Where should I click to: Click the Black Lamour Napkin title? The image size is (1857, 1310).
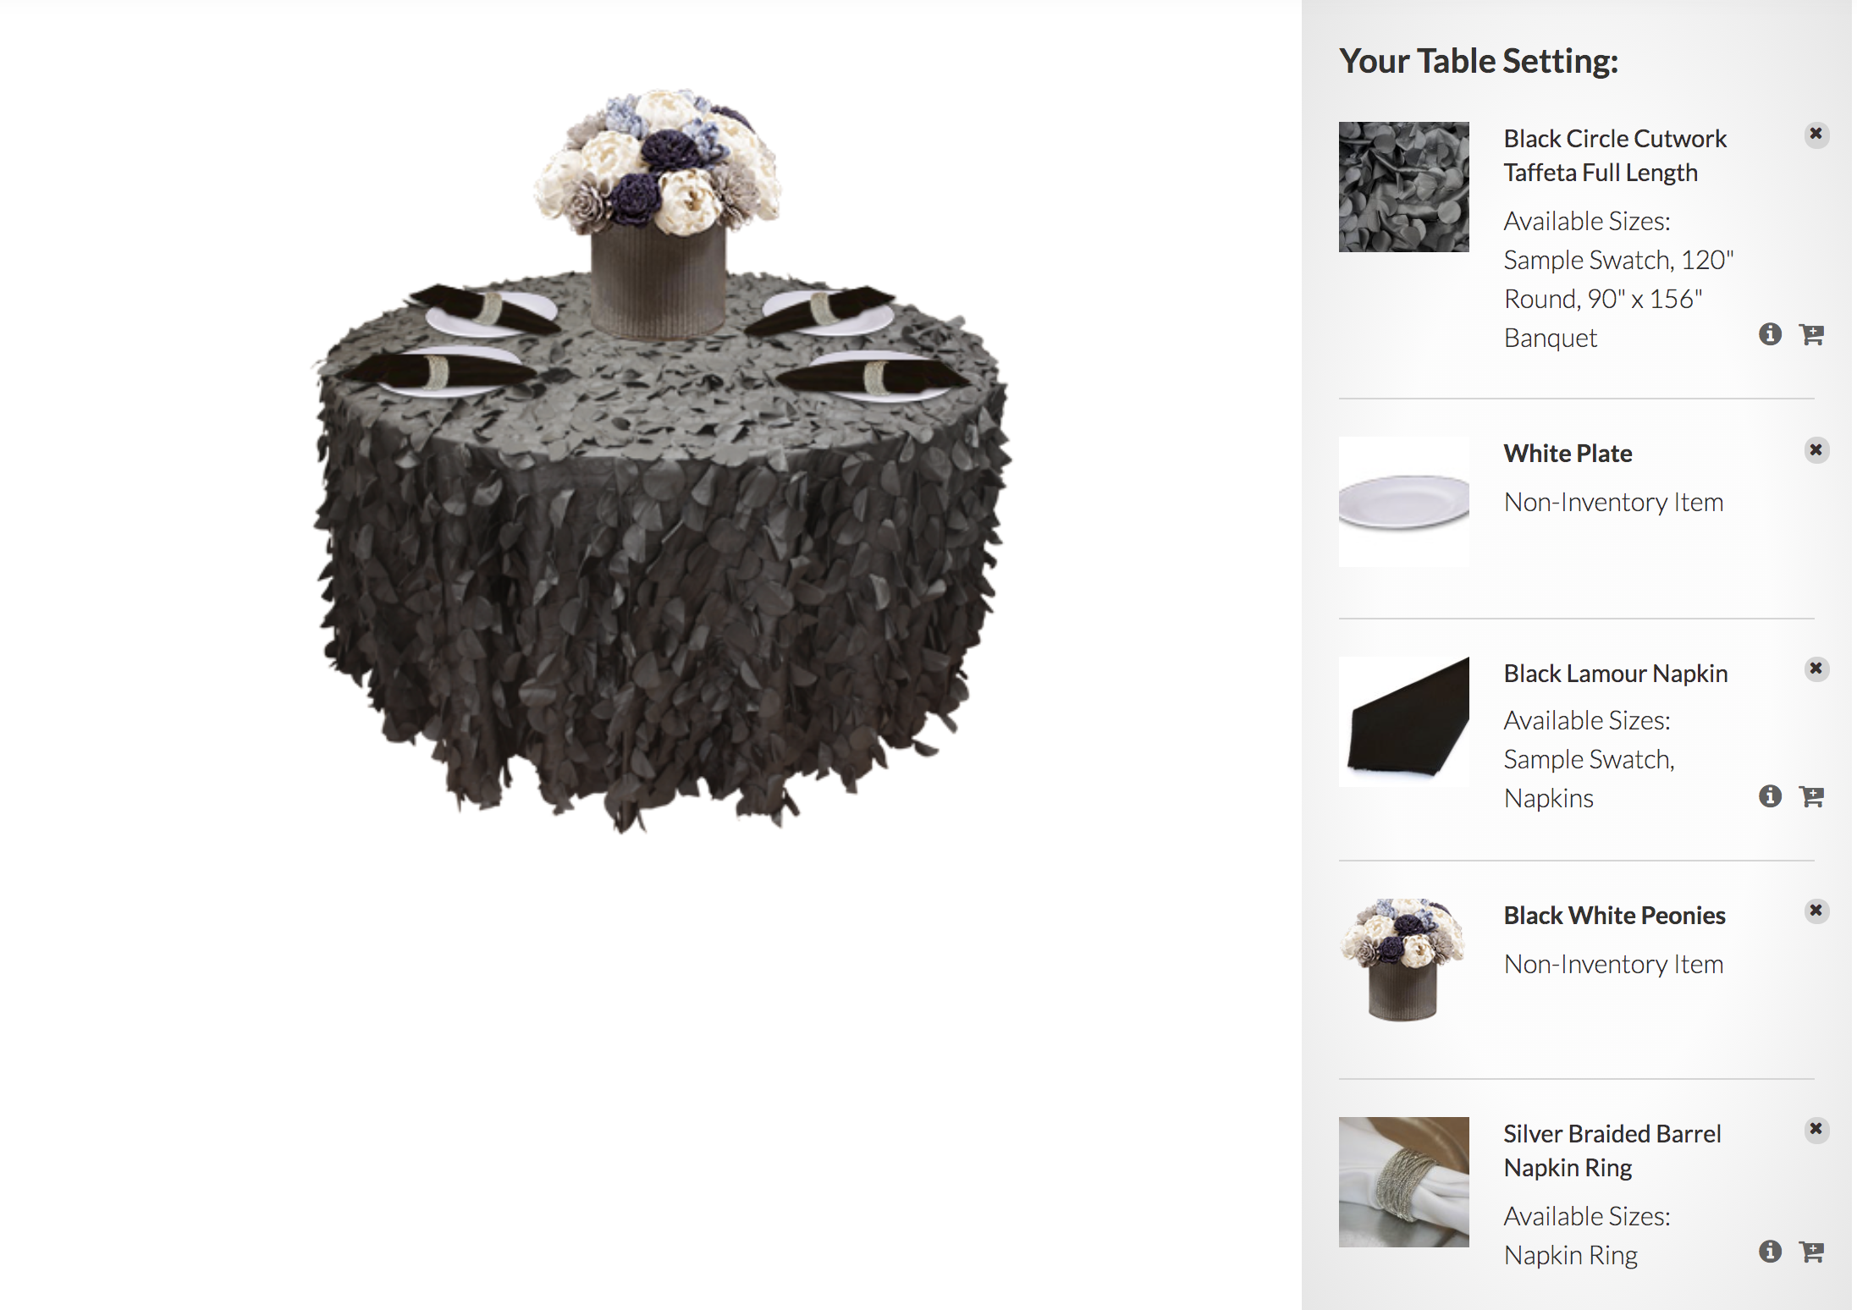click(x=1616, y=674)
